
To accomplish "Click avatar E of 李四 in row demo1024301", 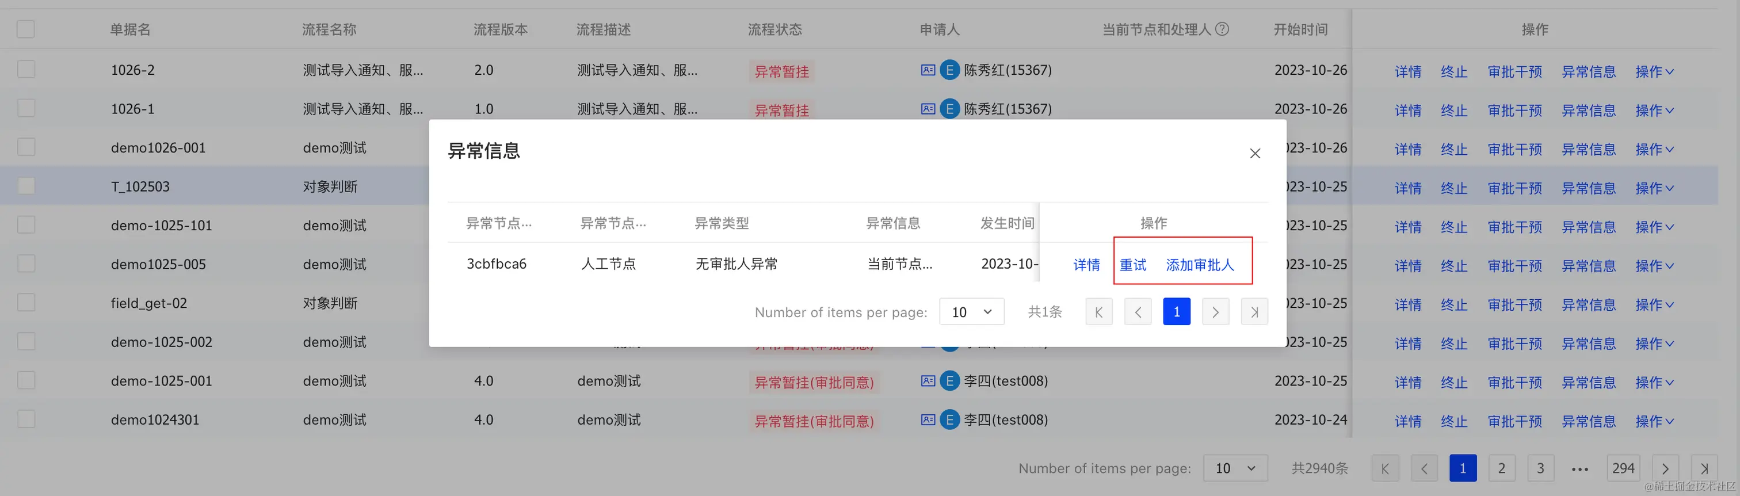I will tap(949, 419).
